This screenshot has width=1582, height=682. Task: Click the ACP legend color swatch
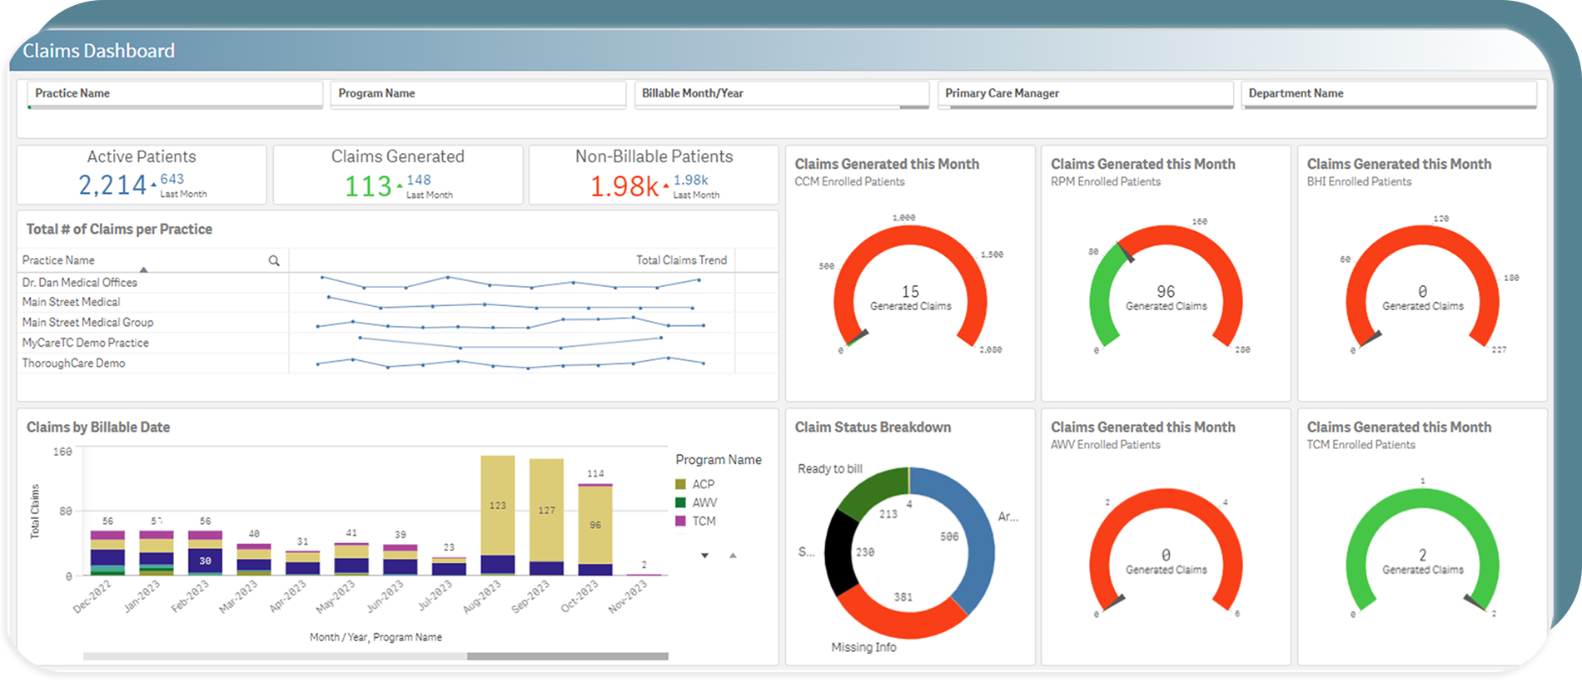pos(680,484)
